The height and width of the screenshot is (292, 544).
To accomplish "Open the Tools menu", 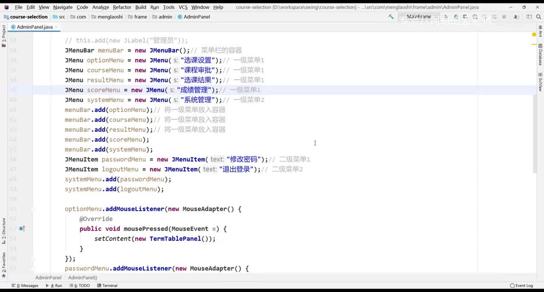I will [x=169, y=7].
